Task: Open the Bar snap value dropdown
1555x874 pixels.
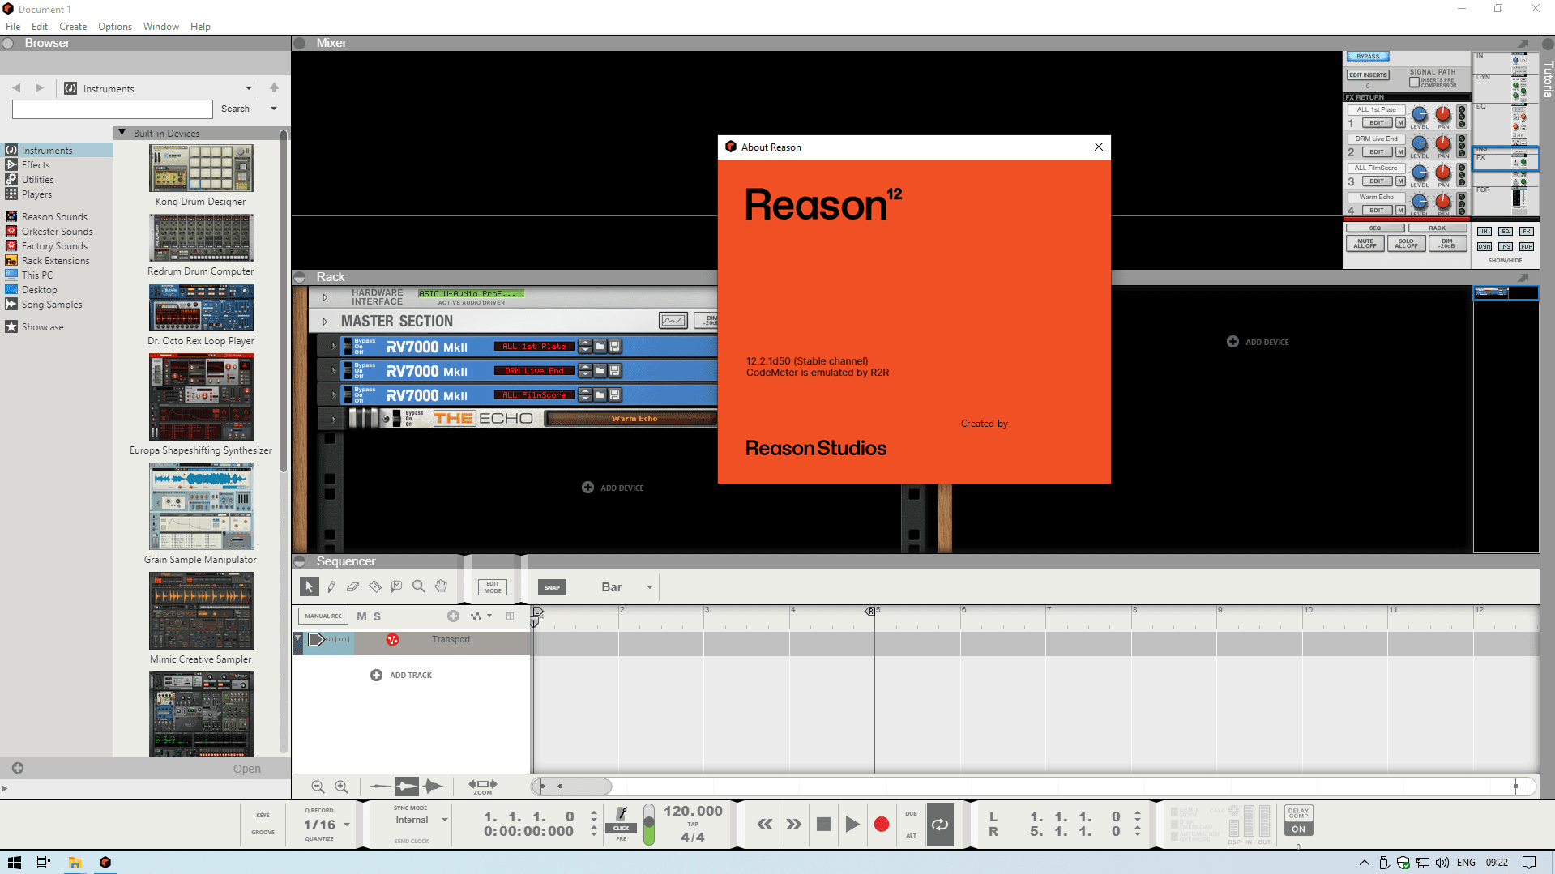Action: point(649,587)
